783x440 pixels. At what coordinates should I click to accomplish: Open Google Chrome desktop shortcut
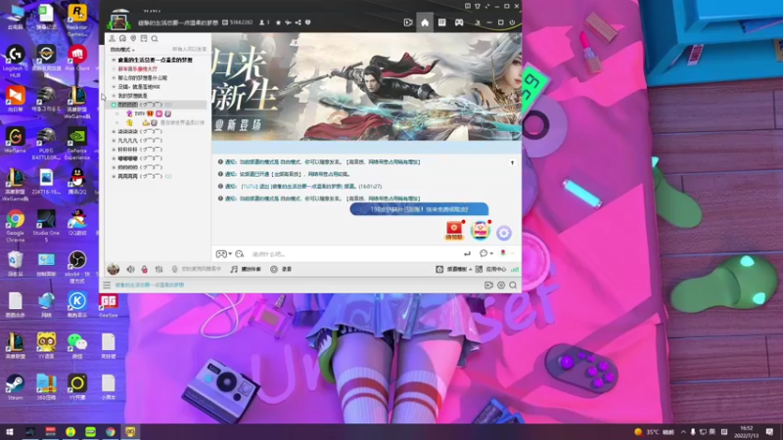[x=15, y=226]
